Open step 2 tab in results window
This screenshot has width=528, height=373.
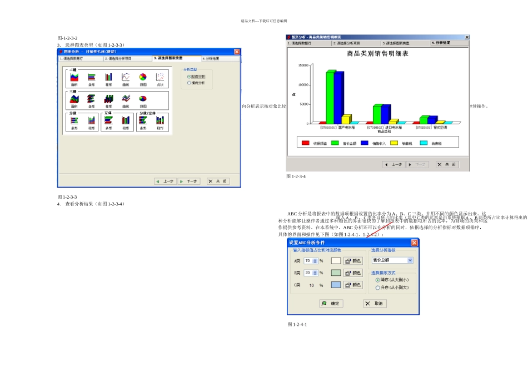(357, 43)
